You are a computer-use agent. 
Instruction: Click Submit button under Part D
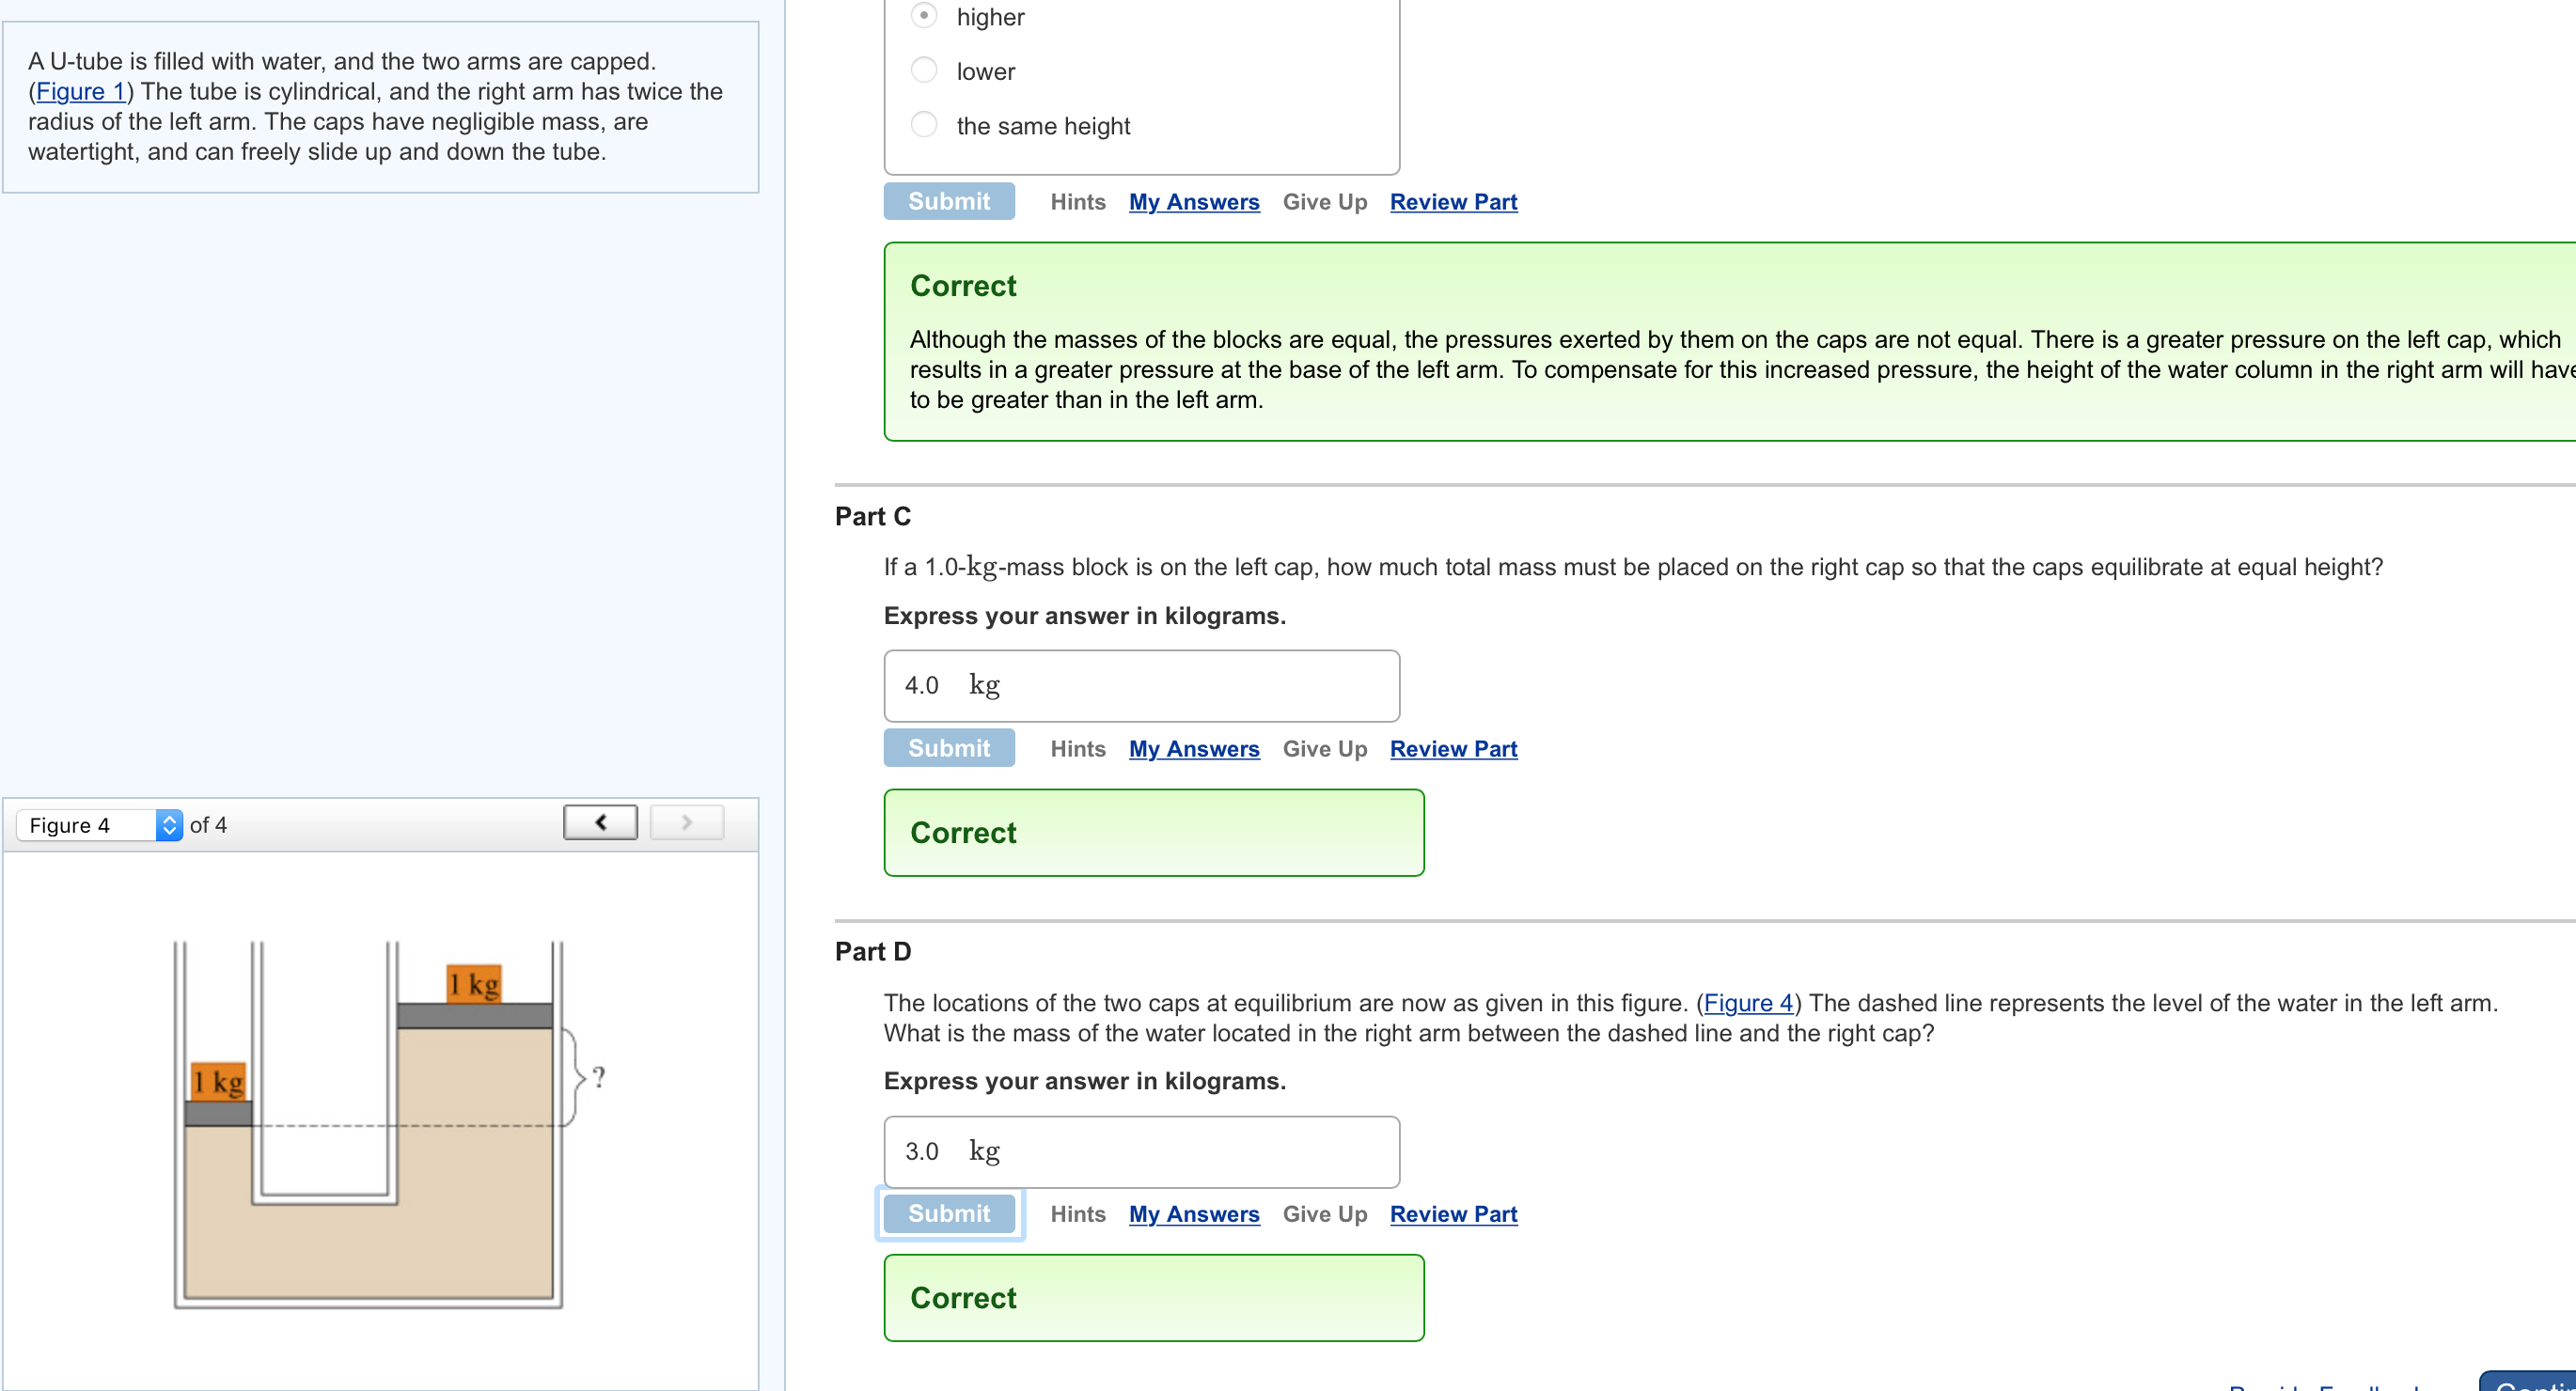[x=948, y=1213]
